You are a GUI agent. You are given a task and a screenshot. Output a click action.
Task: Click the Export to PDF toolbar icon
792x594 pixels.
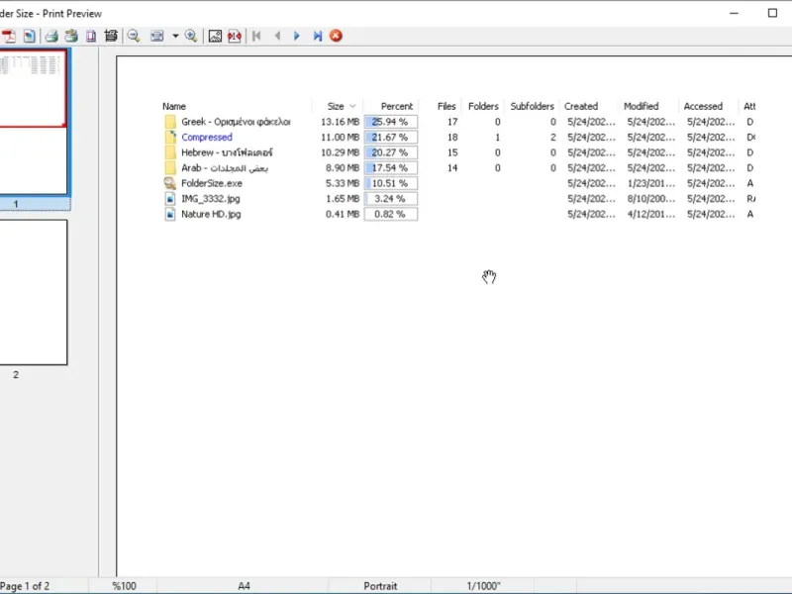pyautogui.click(x=11, y=36)
